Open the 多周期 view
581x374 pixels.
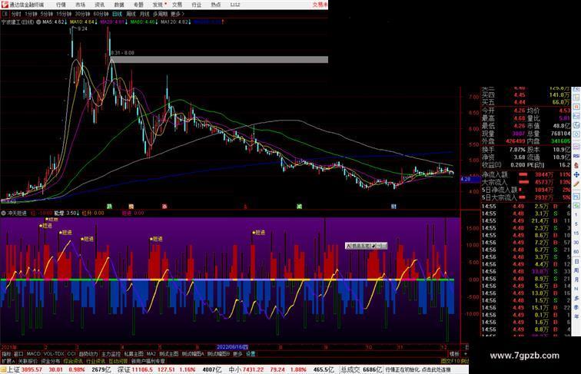click(x=160, y=14)
